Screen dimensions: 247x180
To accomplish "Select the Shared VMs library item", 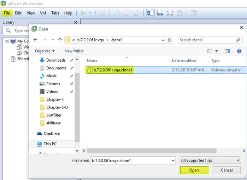I will 20,59.
